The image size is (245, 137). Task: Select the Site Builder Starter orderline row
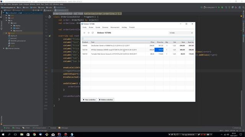(x=138, y=46)
